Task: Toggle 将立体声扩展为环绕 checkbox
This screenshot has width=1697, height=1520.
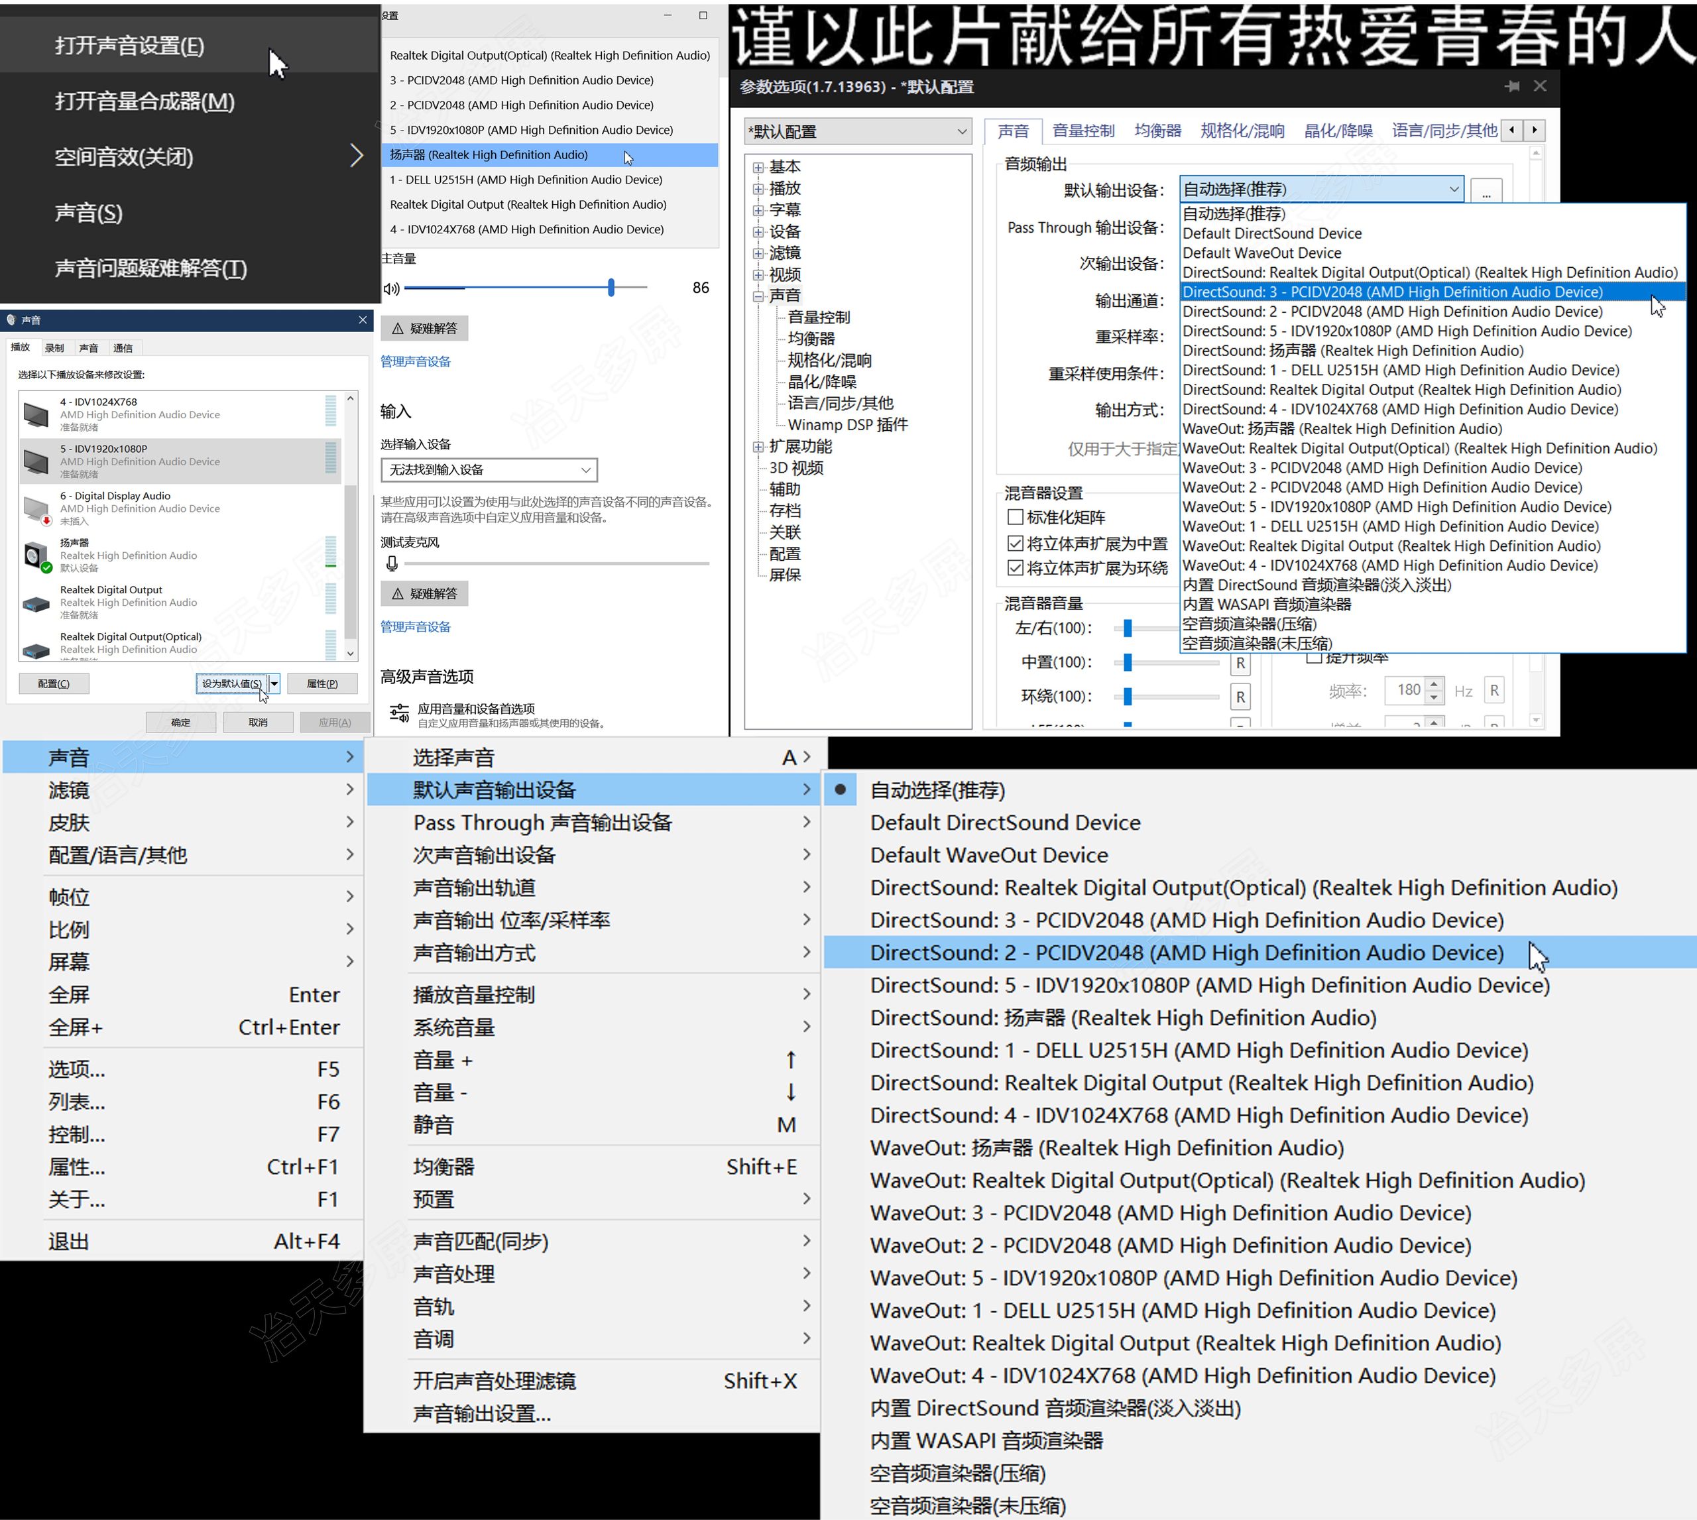Action: pos(1016,568)
